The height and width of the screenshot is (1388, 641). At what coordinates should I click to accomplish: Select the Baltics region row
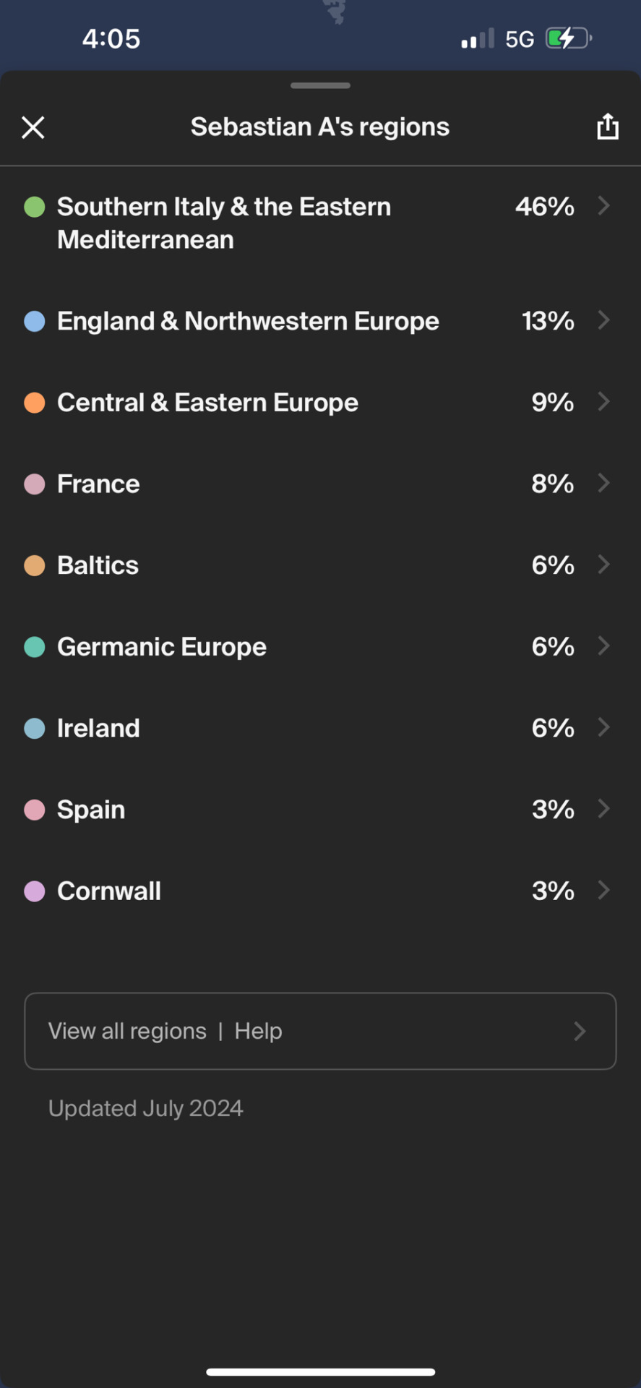[x=320, y=565]
